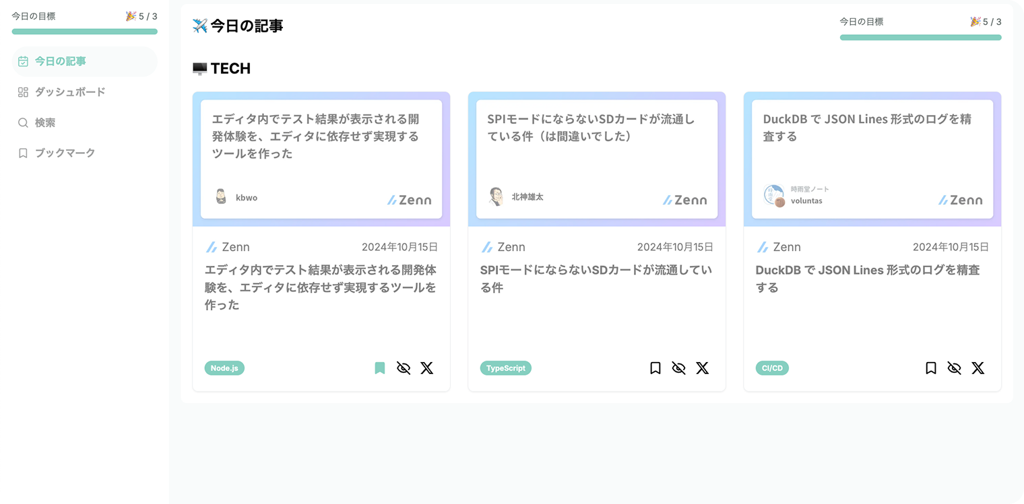
Task: Remove the bookmark on the Node.js article
Action: [x=380, y=368]
